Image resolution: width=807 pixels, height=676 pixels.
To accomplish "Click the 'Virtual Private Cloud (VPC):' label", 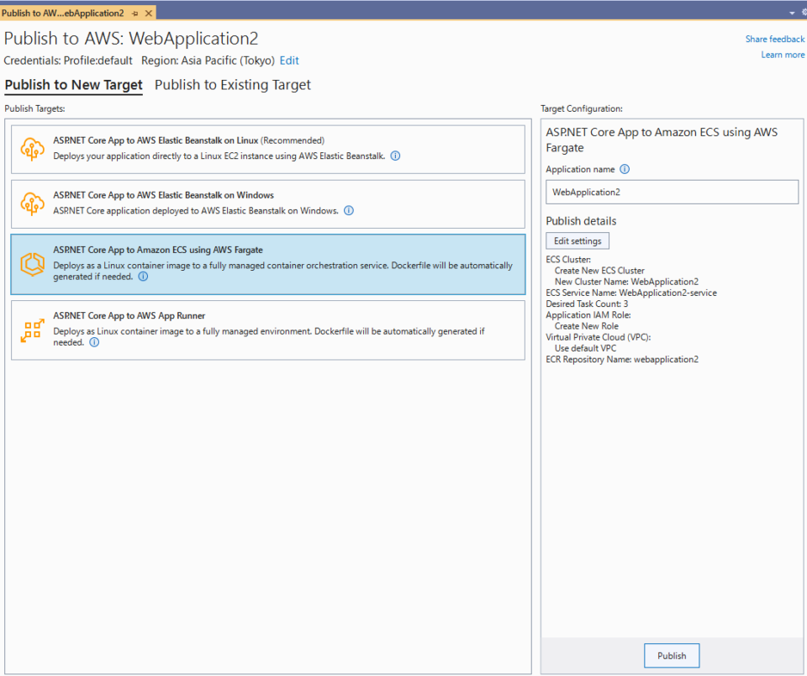I will click(598, 337).
